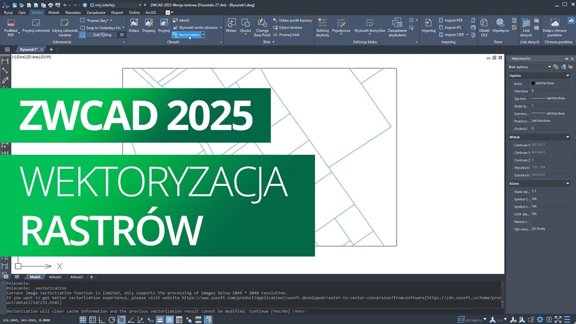This screenshot has width=576, height=324.
Task: Open Brak wyboru selection dropdown
Action: coord(530,67)
